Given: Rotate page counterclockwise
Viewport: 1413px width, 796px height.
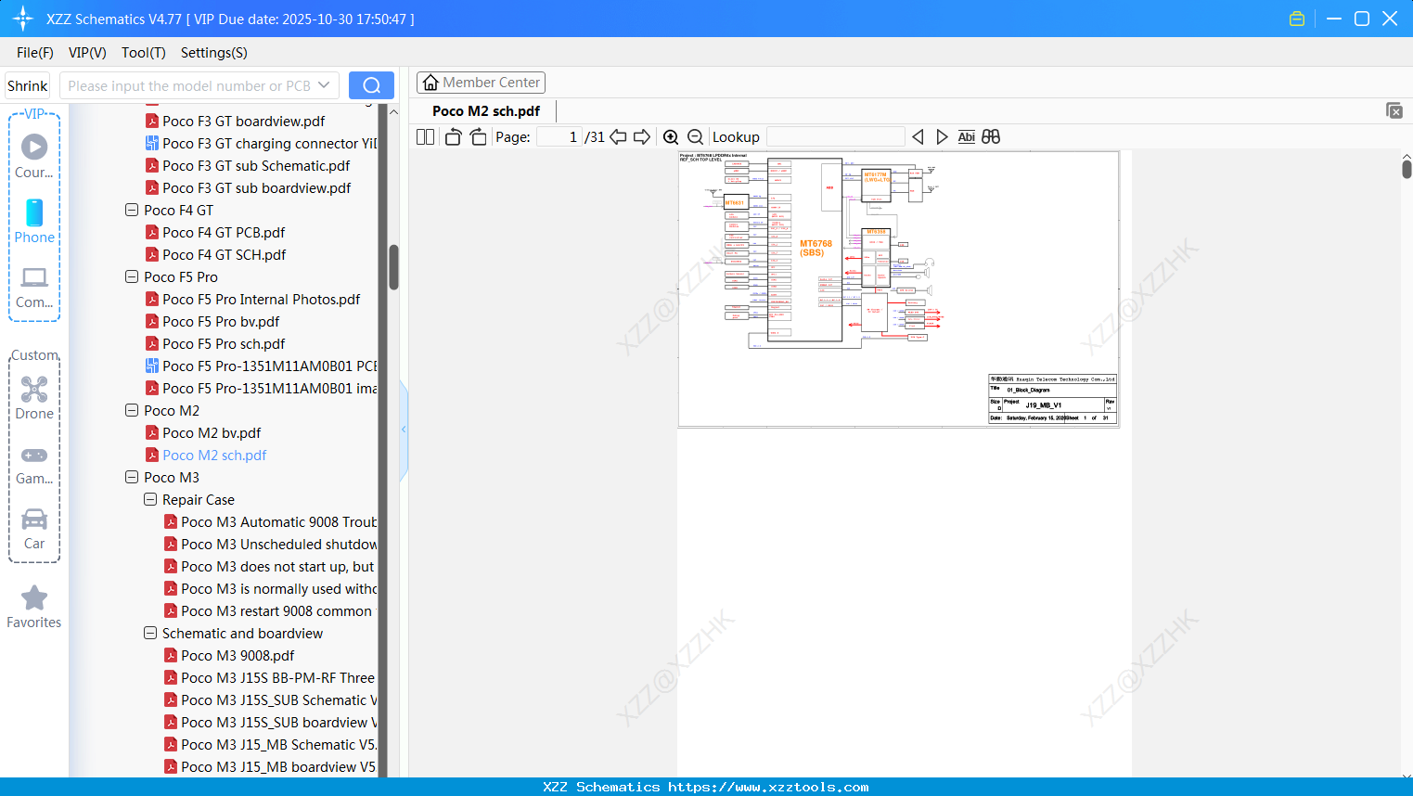Looking at the screenshot, I should (x=453, y=137).
